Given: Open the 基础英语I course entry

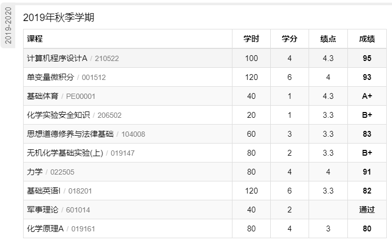Looking at the screenshot, I should click(205, 191).
